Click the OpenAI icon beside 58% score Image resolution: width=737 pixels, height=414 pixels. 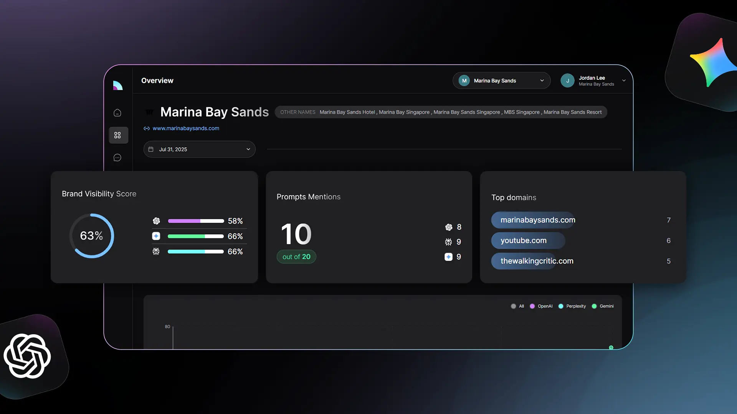pyautogui.click(x=156, y=221)
